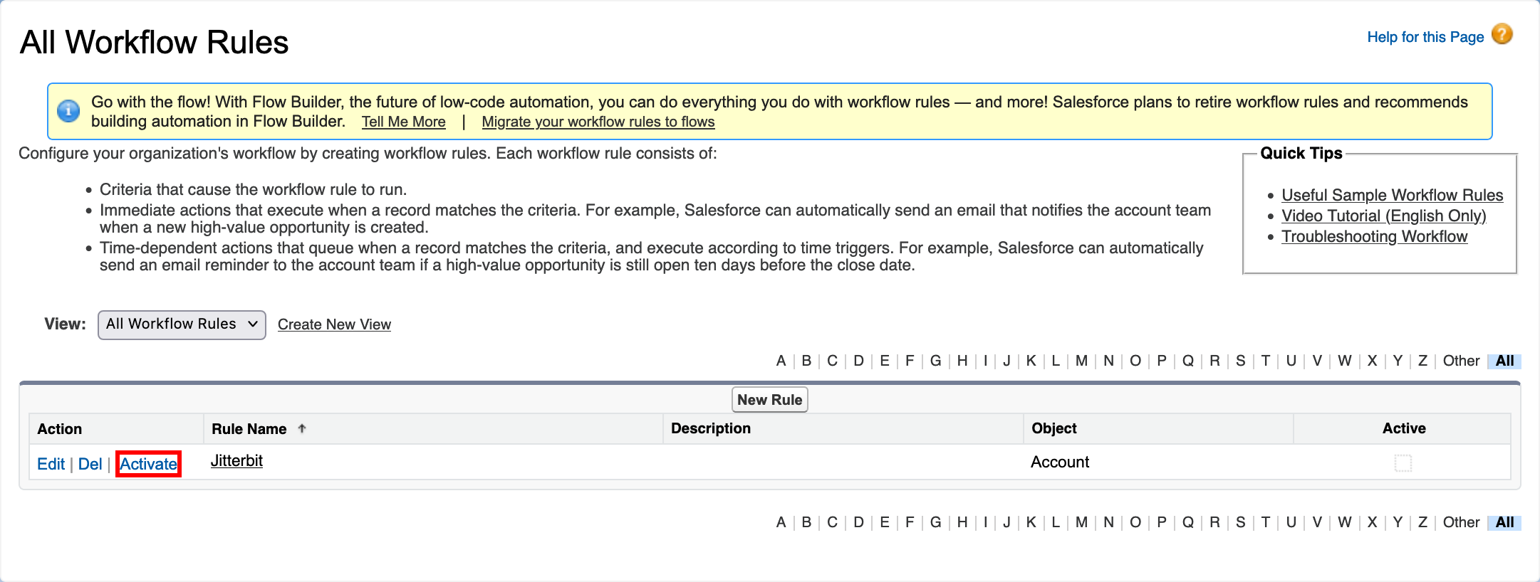Delete the Jitterbit rule via Del link
The image size is (1540, 582).
coord(90,464)
